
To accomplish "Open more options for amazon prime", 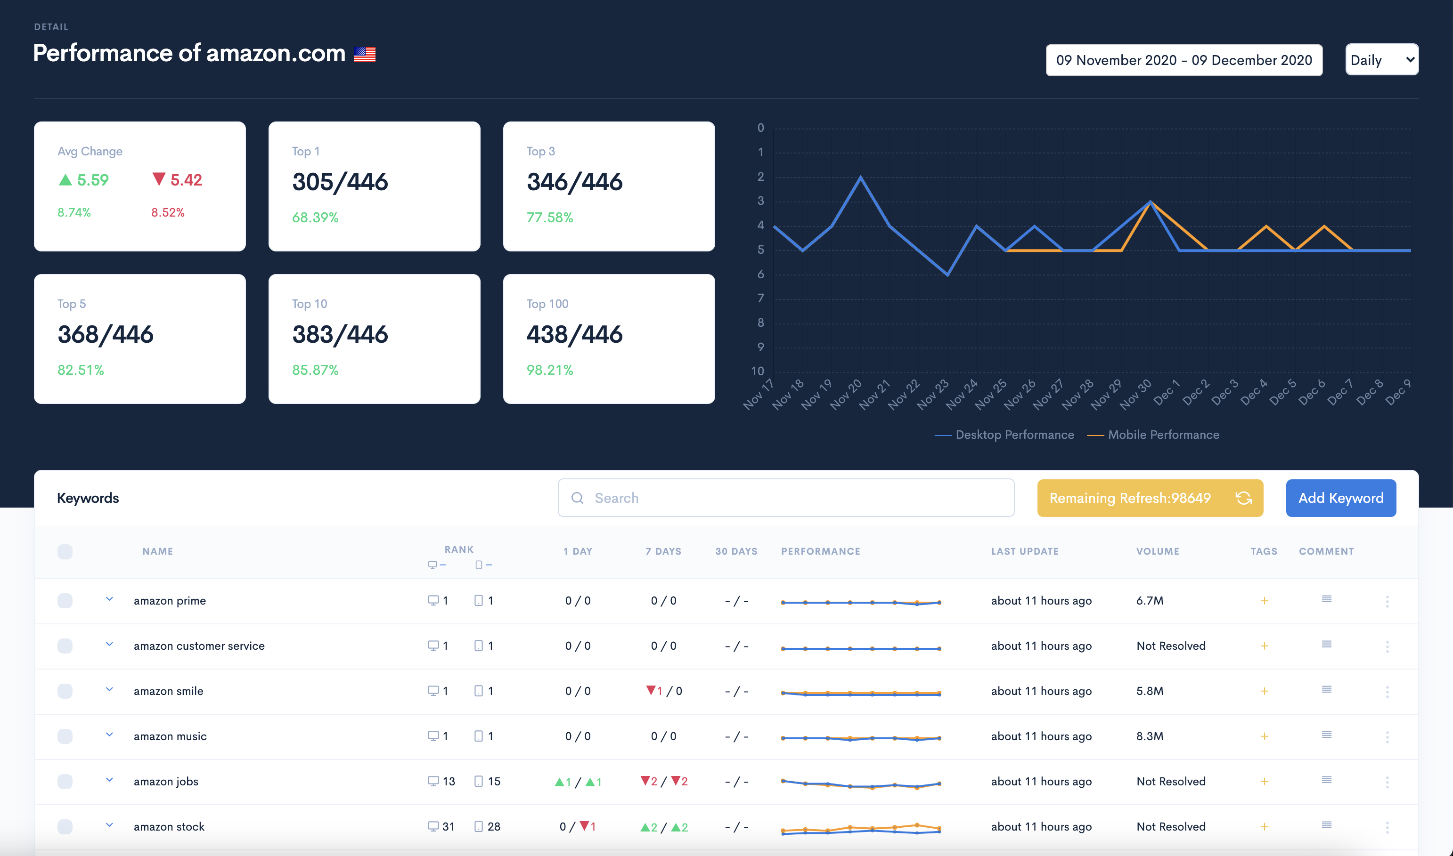I will 1387,601.
